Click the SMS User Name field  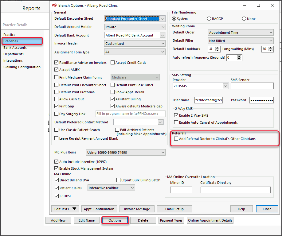point(209,100)
